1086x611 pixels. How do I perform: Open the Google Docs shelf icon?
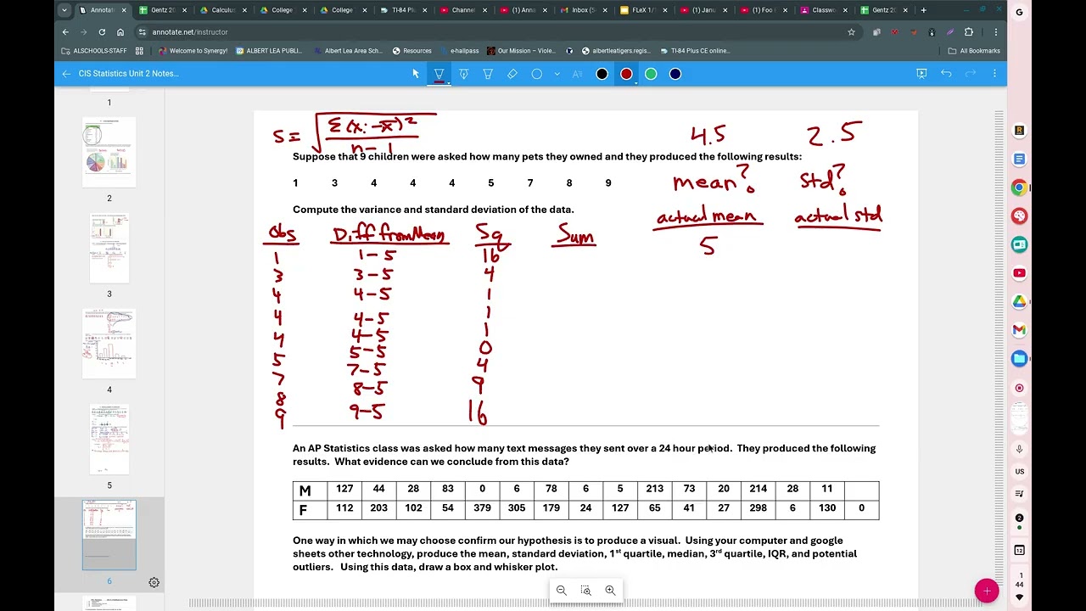click(x=1020, y=160)
